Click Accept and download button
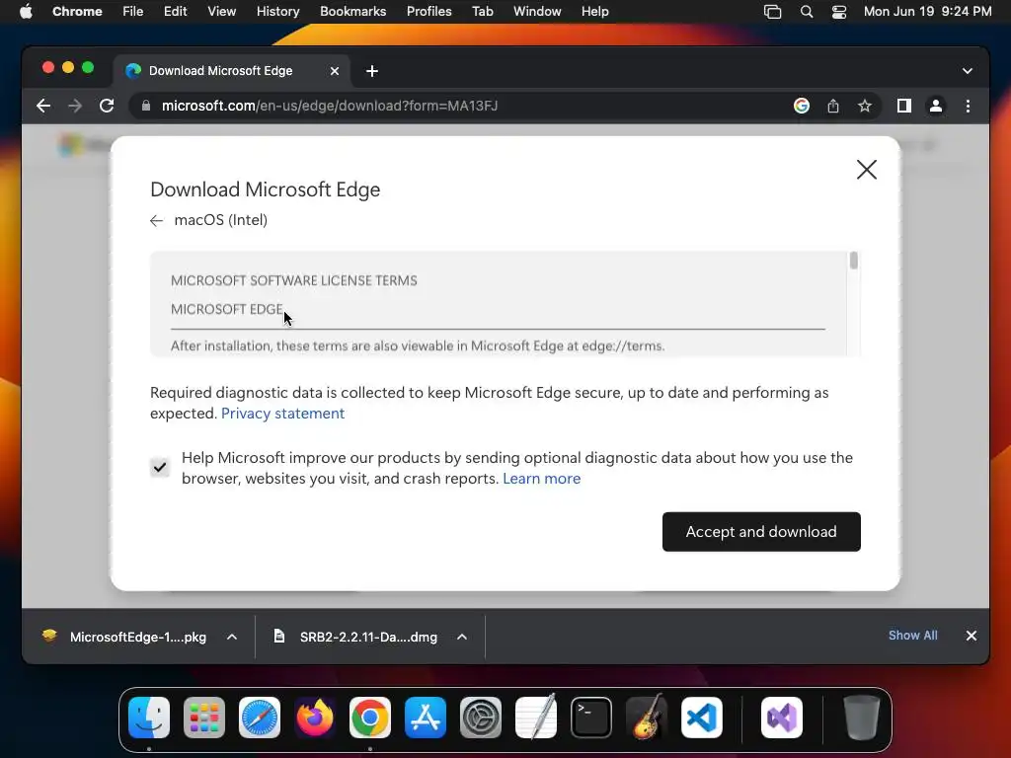This screenshot has width=1011, height=758. [761, 532]
